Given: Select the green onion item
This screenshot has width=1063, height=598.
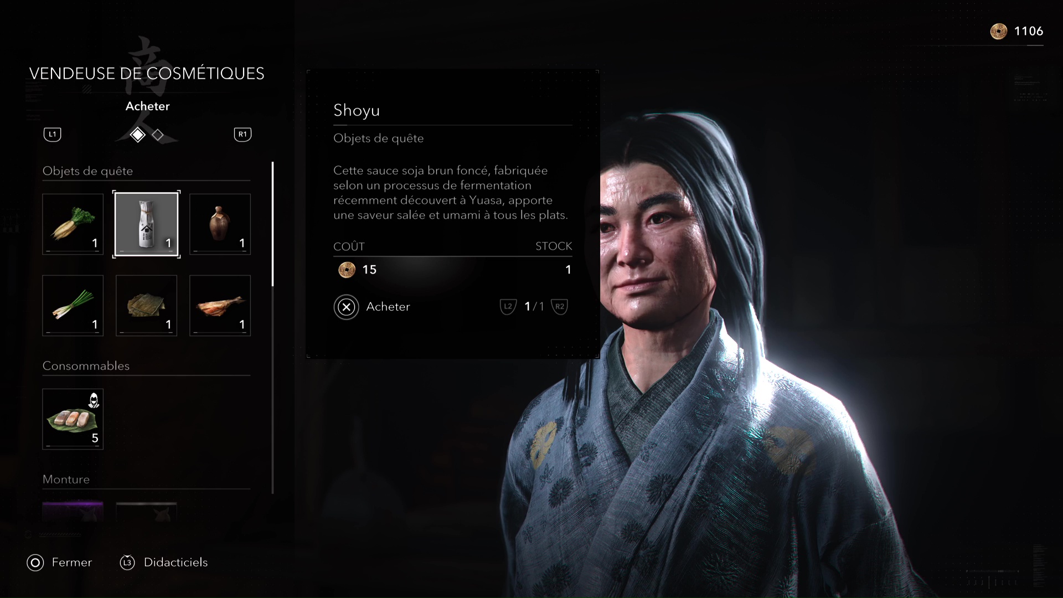Looking at the screenshot, I should click(73, 306).
